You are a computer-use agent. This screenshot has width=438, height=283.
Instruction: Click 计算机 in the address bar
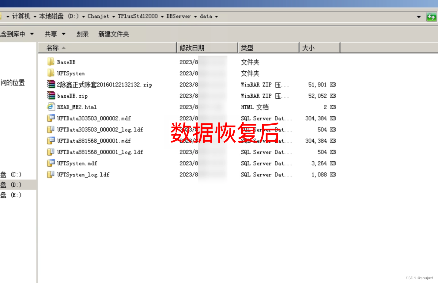(21, 17)
